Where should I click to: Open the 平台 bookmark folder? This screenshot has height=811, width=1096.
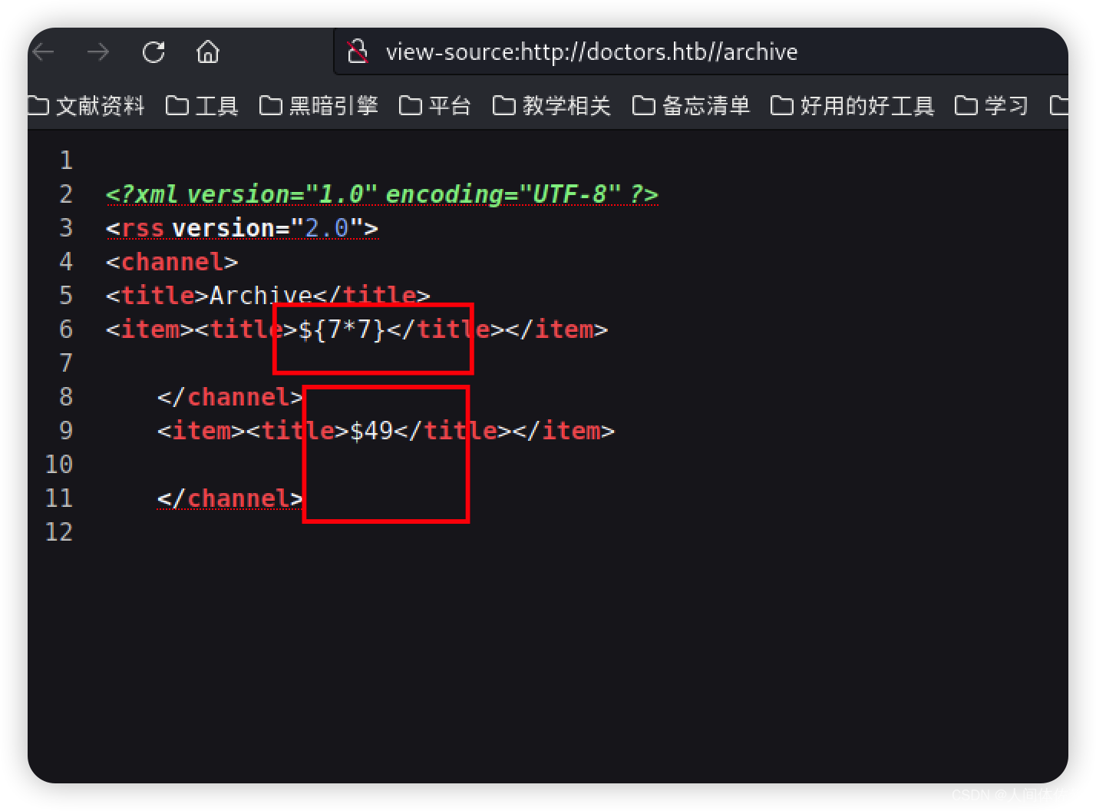coord(435,105)
